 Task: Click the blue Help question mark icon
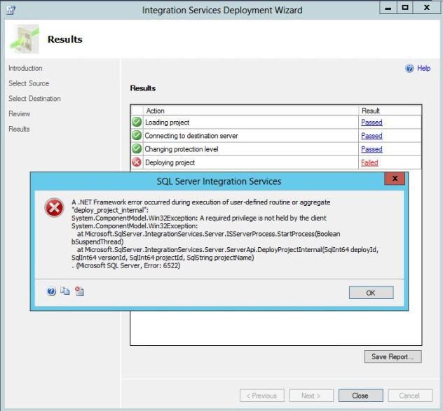[409, 68]
